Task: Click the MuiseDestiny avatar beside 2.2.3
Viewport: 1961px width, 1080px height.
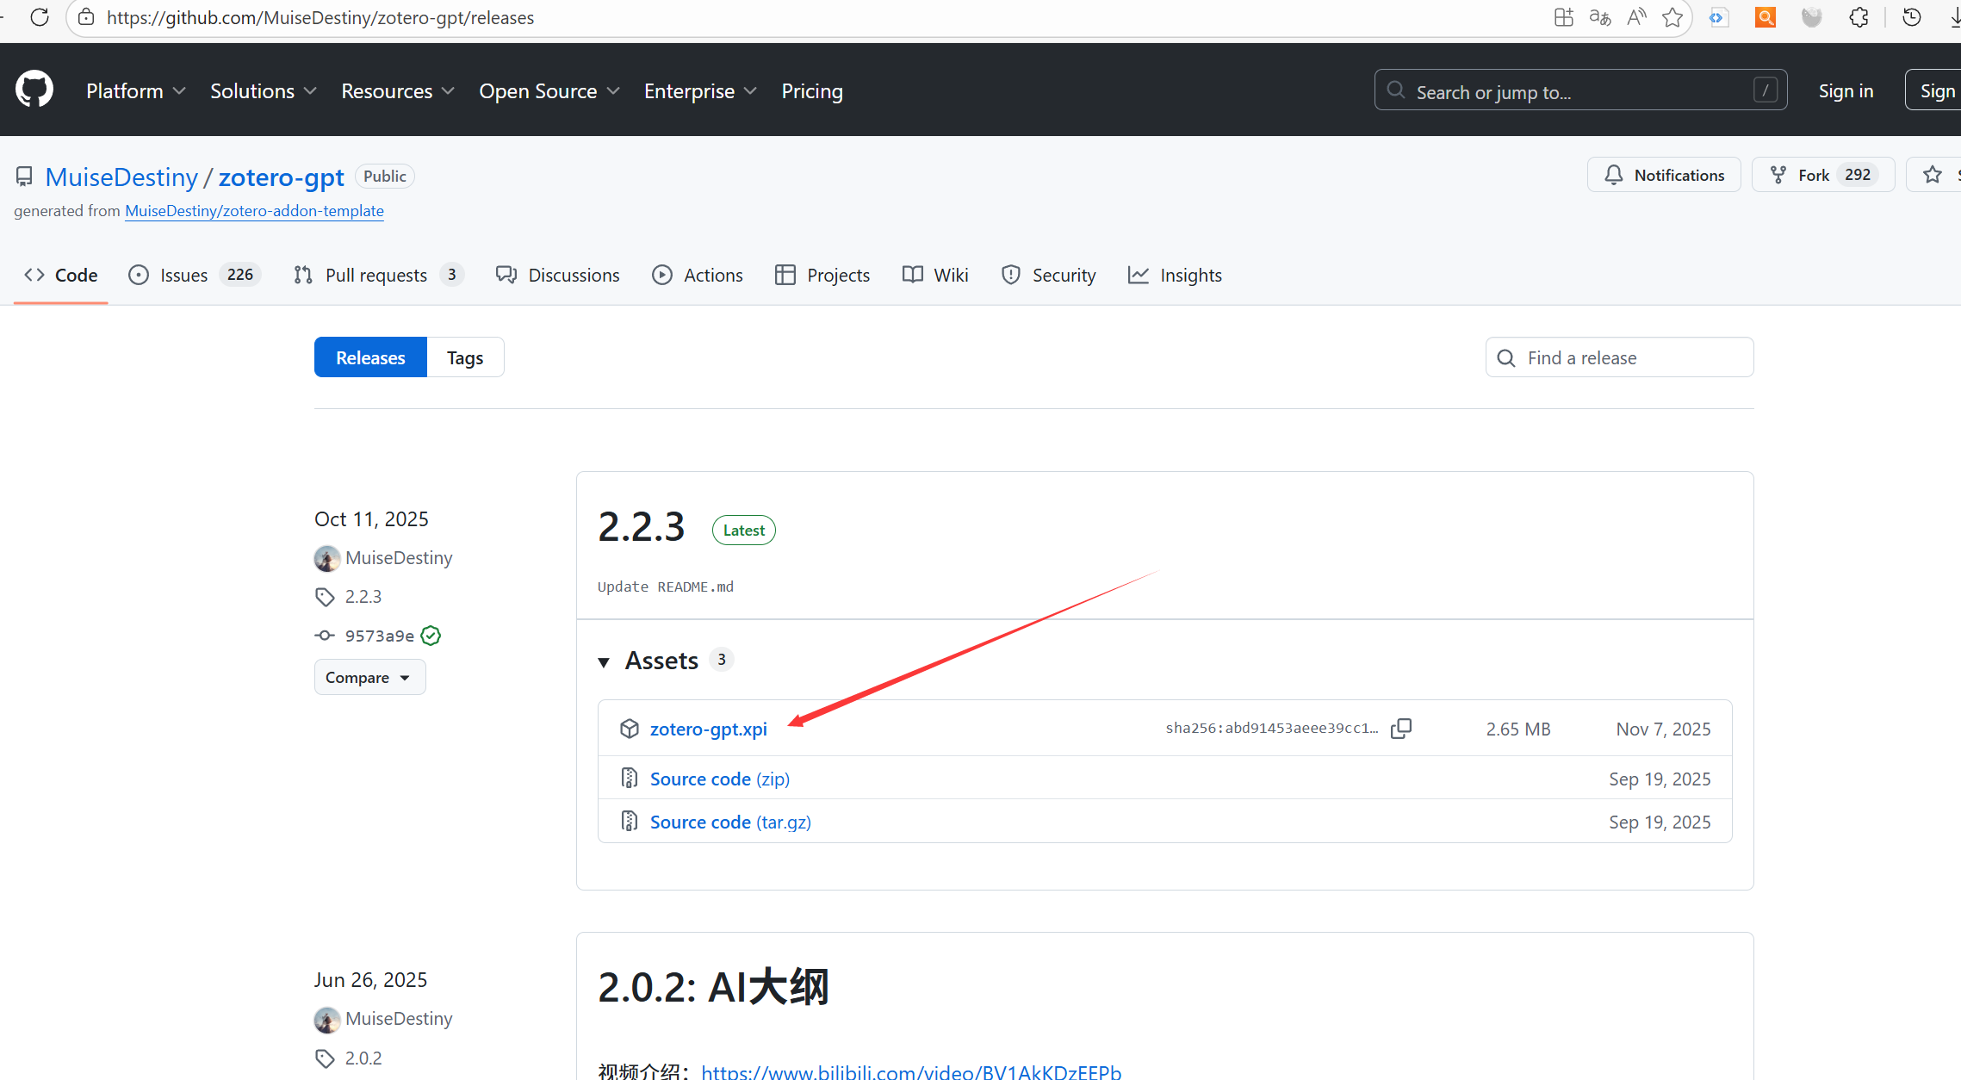Action: pyautogui.click(x=326, y=558)
